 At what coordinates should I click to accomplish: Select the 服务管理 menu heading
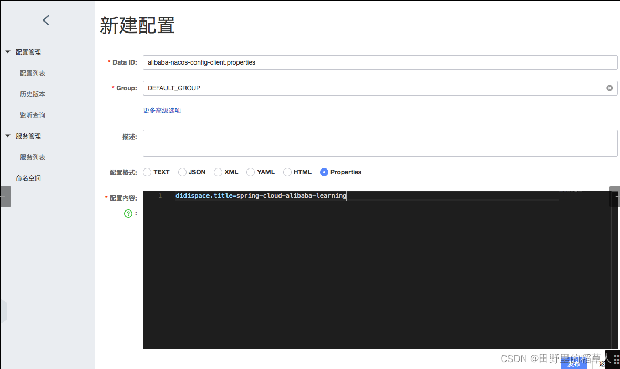tap(28, 136)
